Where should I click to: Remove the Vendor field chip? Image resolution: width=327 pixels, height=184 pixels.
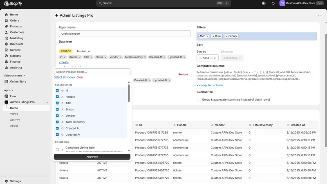(x=121, y=57)
